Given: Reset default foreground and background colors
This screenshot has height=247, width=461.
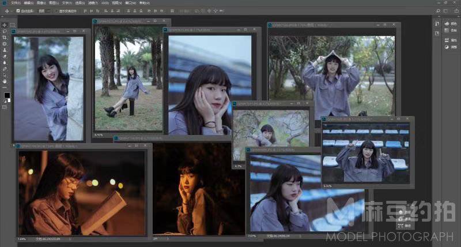Looking at the screenshot, I should coord(4,101).
